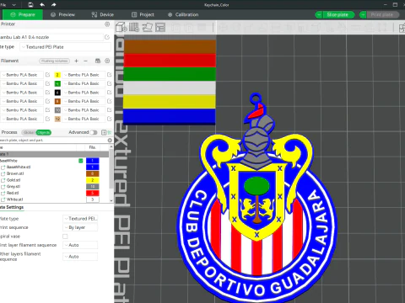The height and width of the screenshot is (303, 405).
Task: Click the Flushing volumes button
Action: coord(55,61)
